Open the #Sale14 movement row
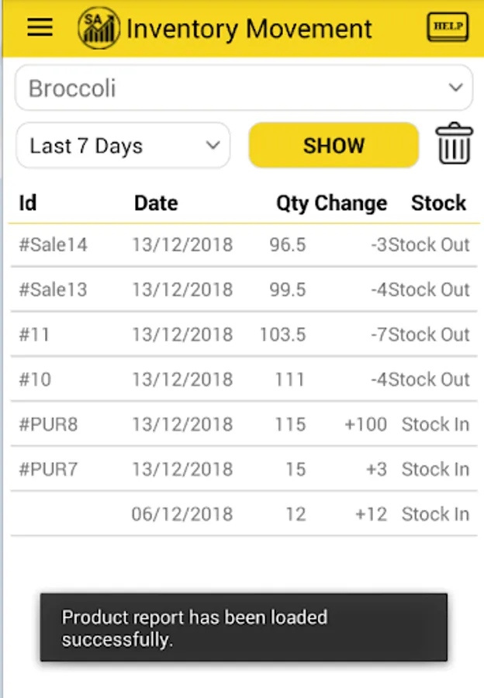 [244, 245]
